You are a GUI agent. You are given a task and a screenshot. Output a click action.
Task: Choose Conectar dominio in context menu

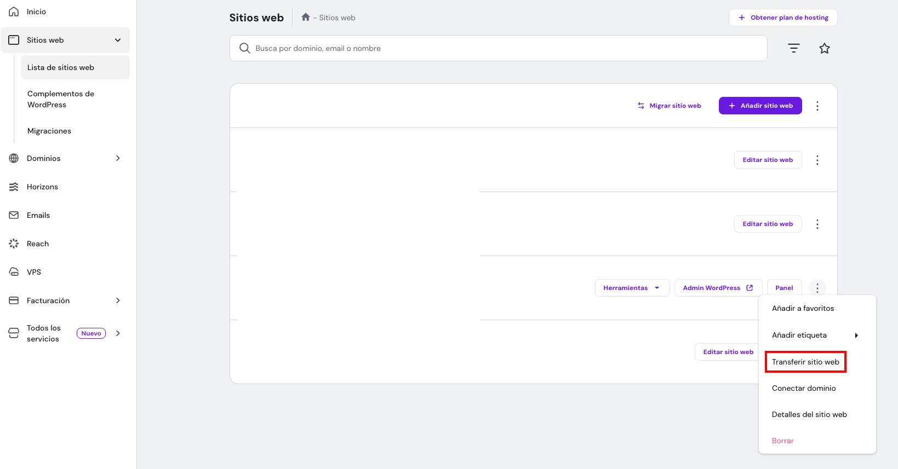[803, 388]
